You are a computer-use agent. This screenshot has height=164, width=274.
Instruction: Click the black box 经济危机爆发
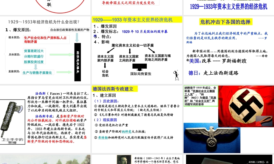78,62
